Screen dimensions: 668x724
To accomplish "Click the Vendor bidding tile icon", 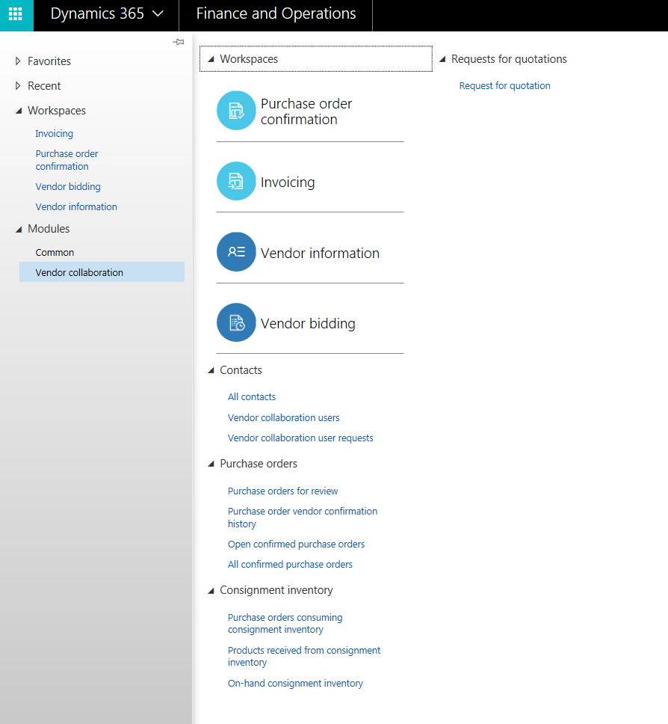I will tap(236, 322).
